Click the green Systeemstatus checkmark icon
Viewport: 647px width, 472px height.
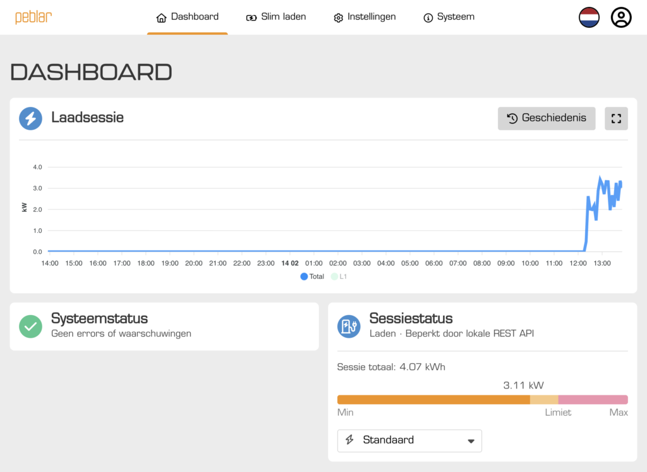30,326
